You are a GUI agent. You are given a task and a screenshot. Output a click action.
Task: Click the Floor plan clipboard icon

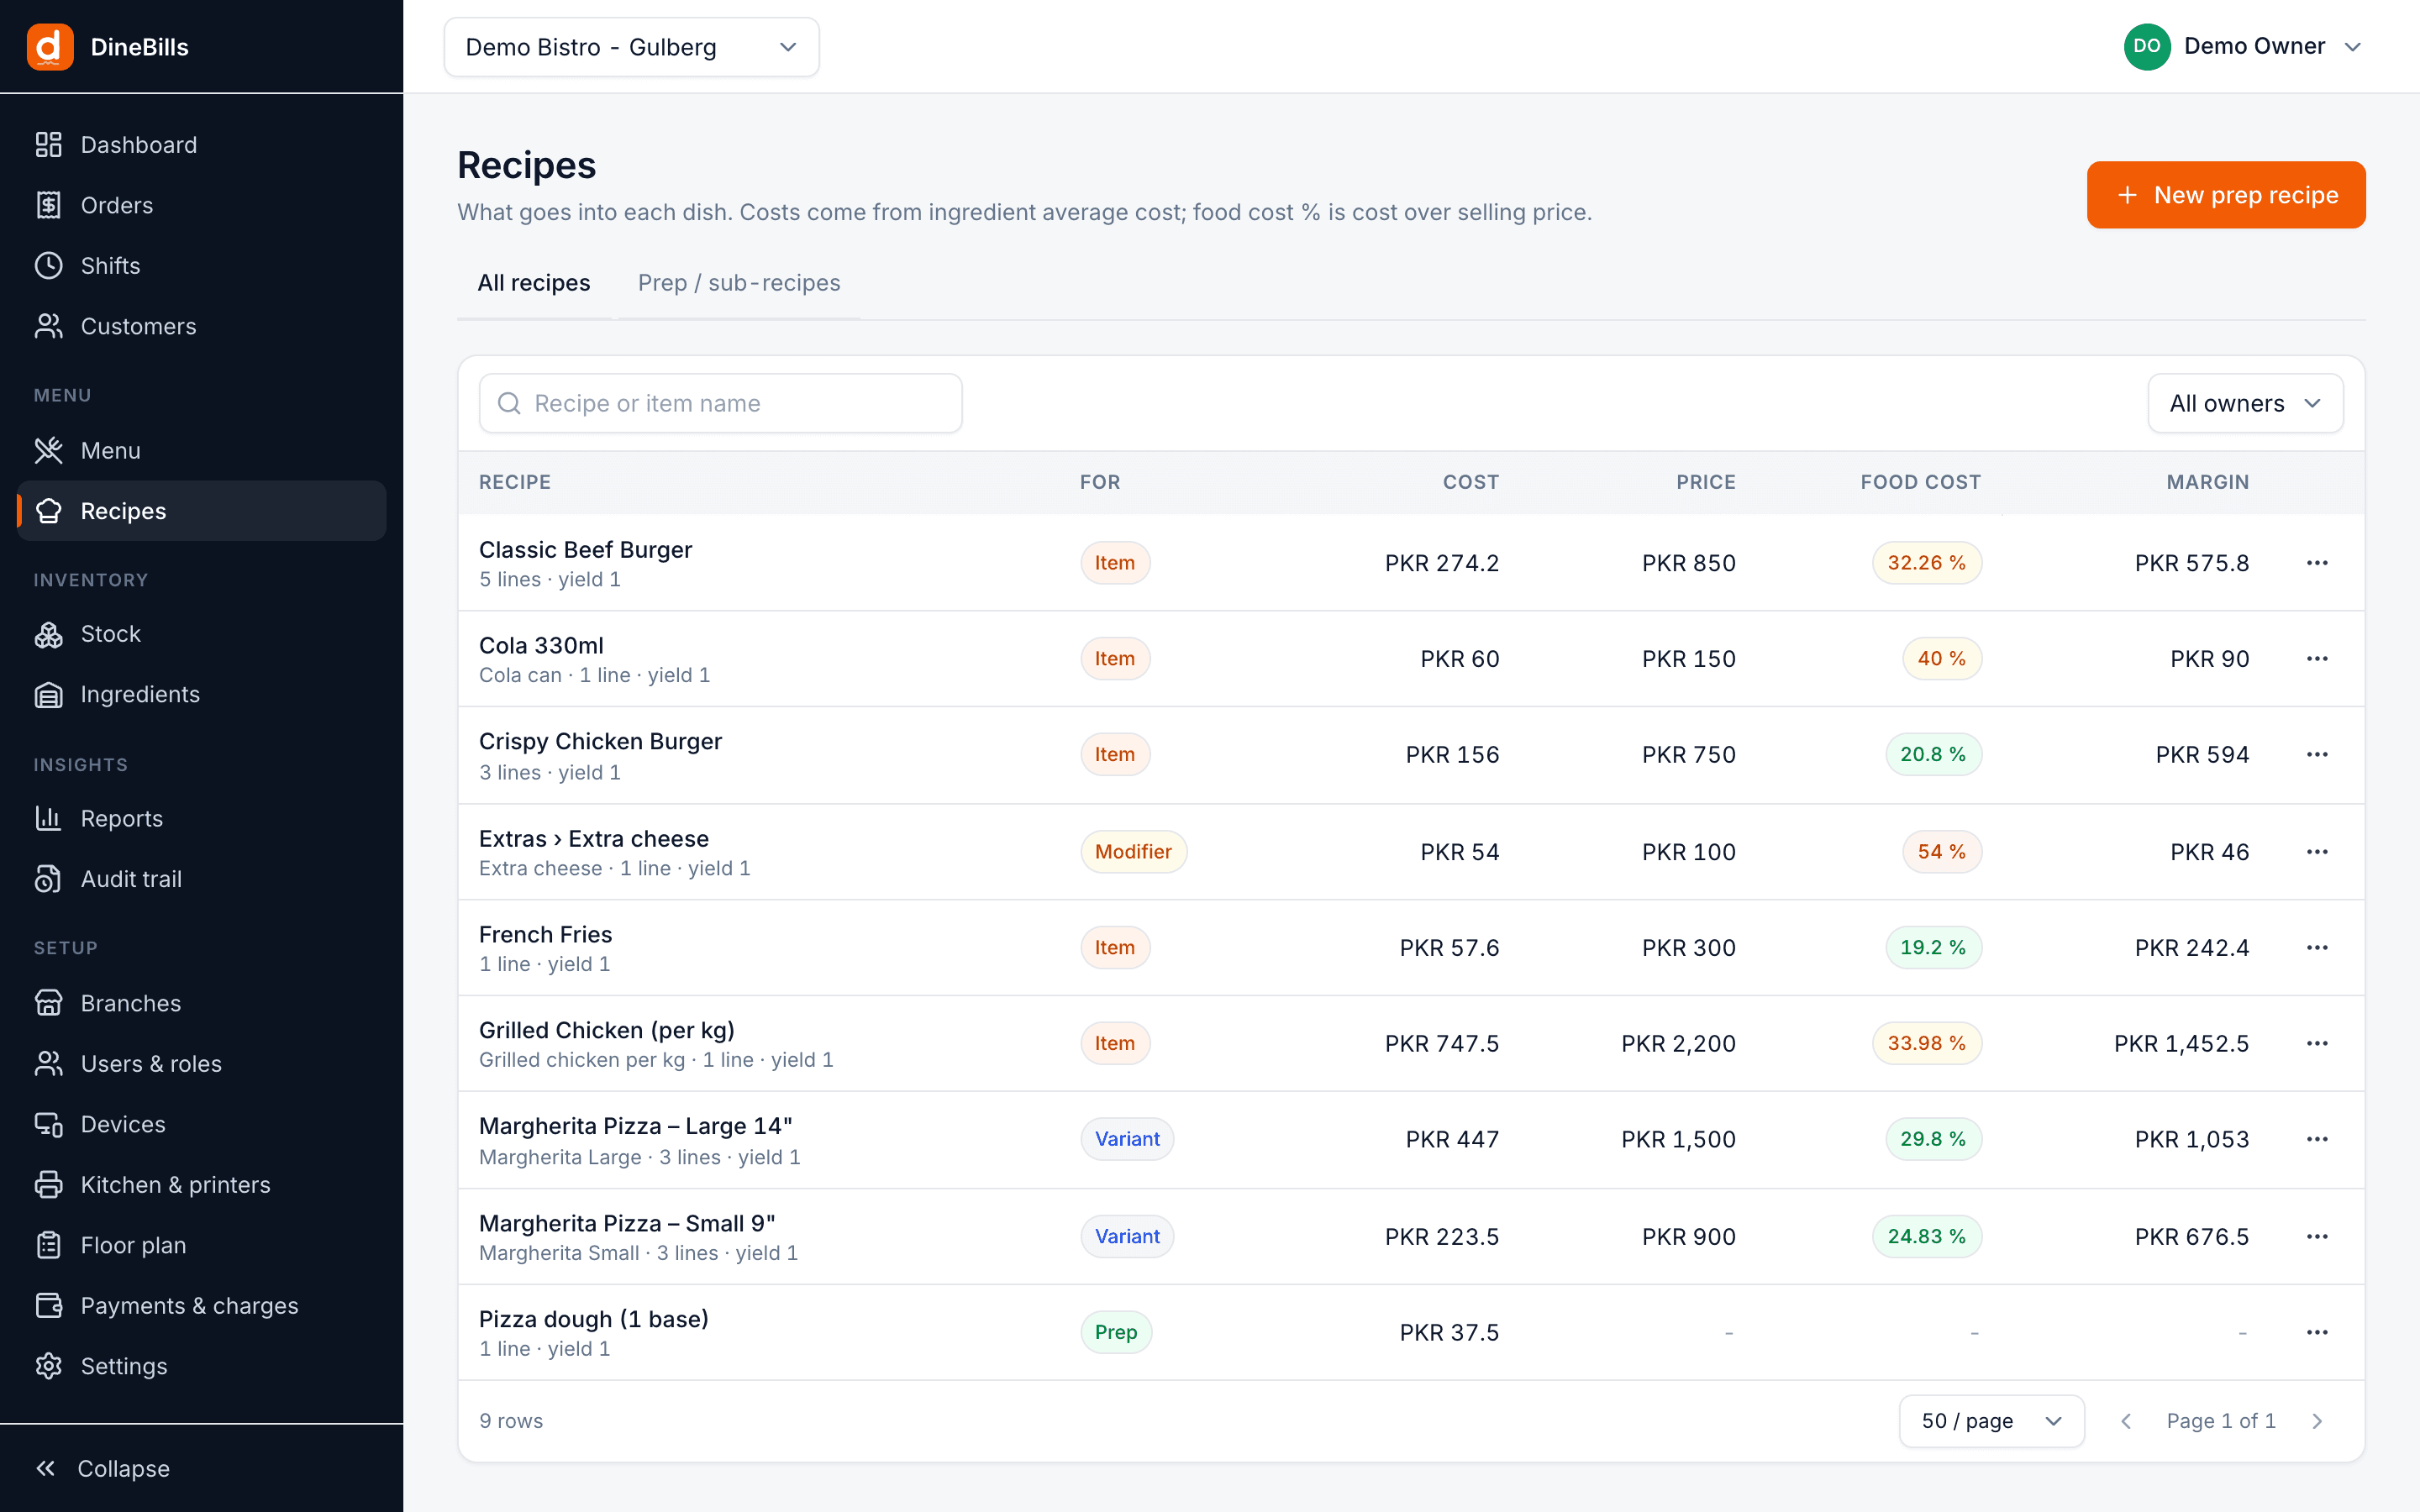point(48,1245)
